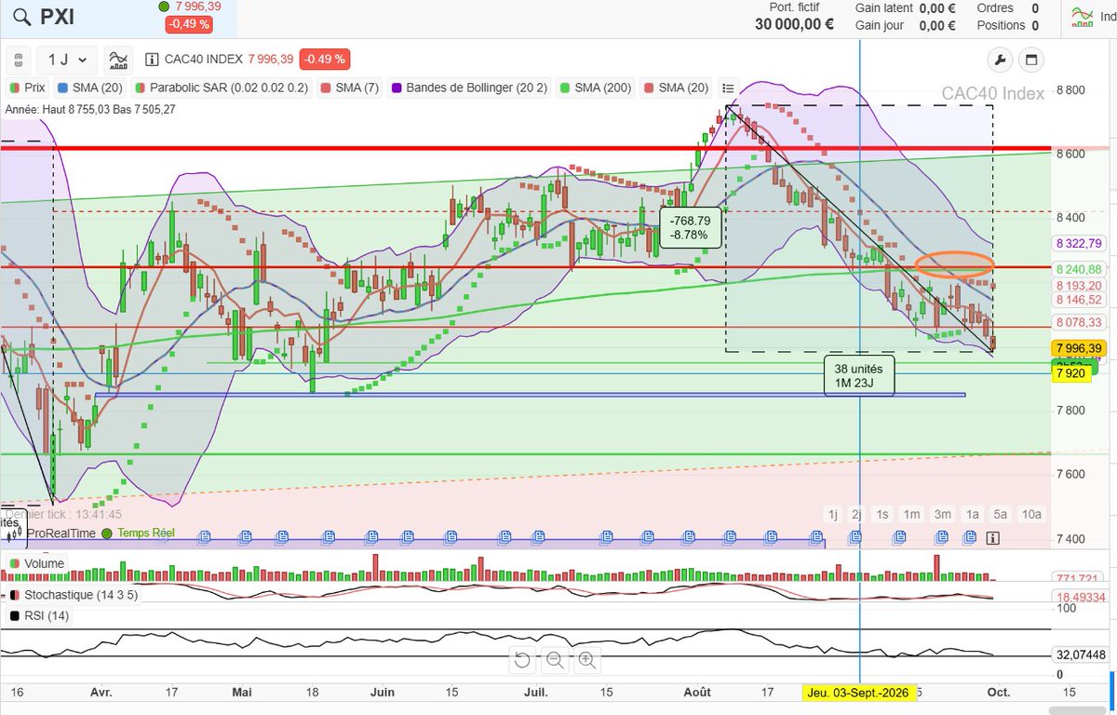Set chart range to 1m
This screenshot has width=1117, height=715.
[x=912, y=514]
